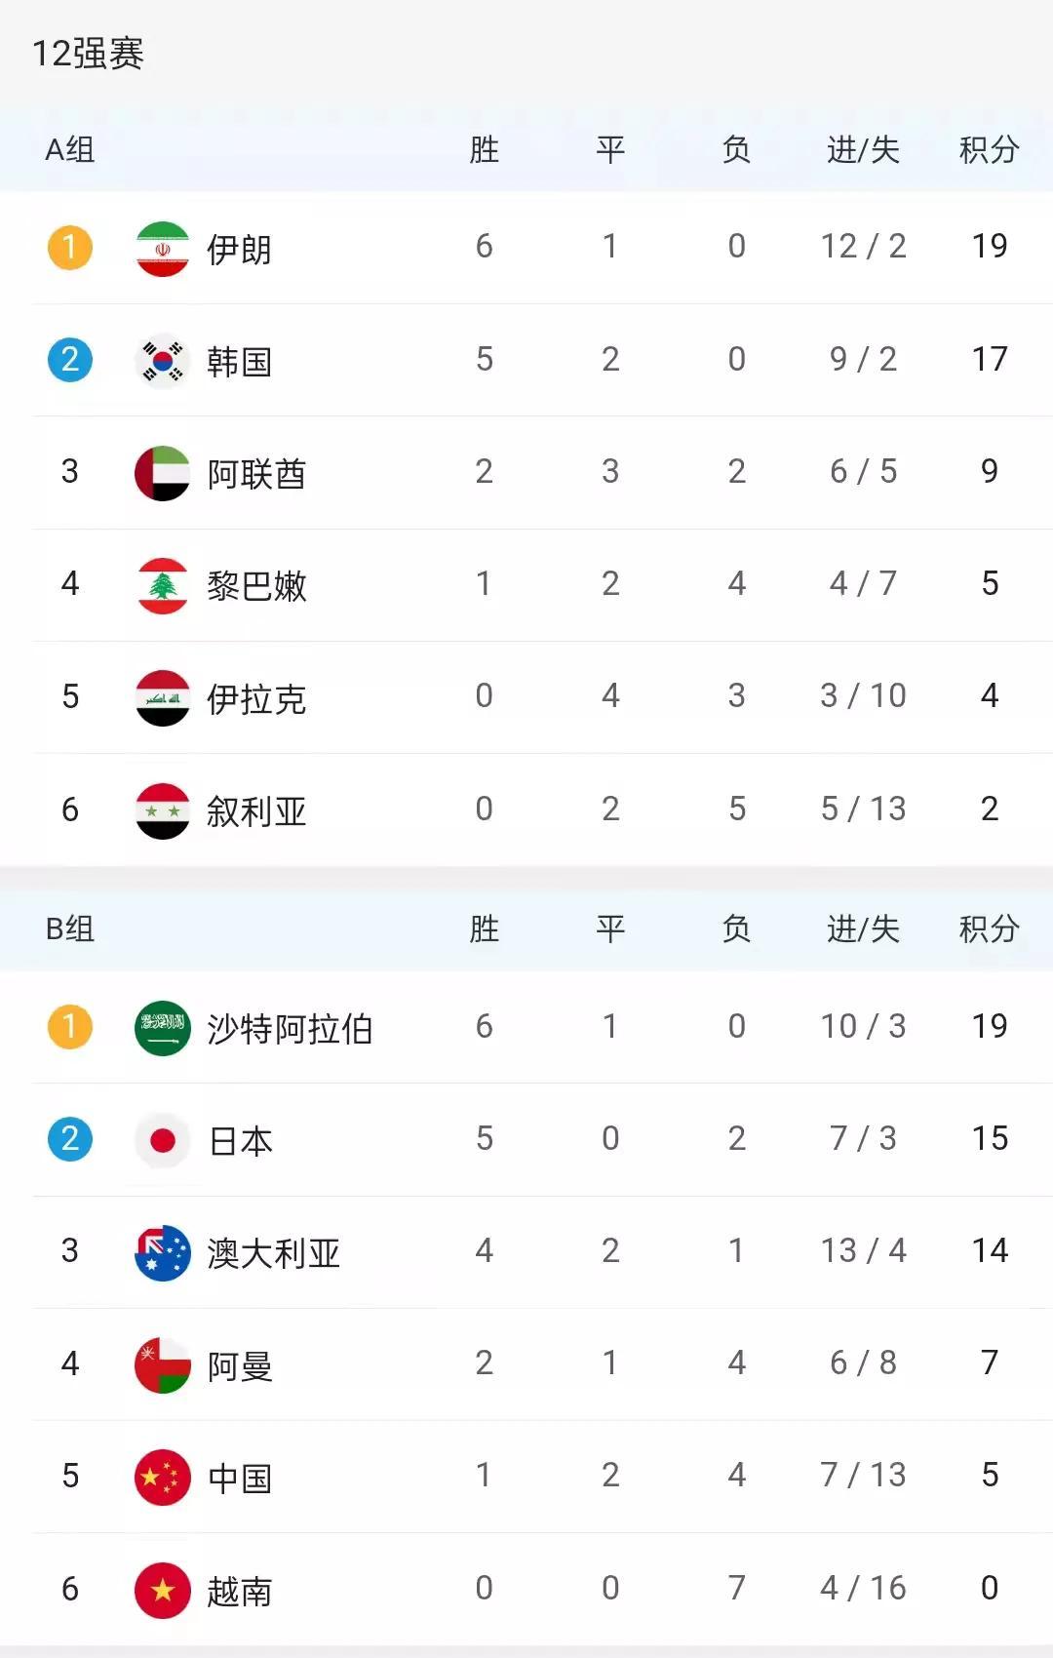Viewport: 1053px width, 1658px height.
Task: Tap the Australia flag icon
Action: pyautogui.click(x=162, y=1252)
